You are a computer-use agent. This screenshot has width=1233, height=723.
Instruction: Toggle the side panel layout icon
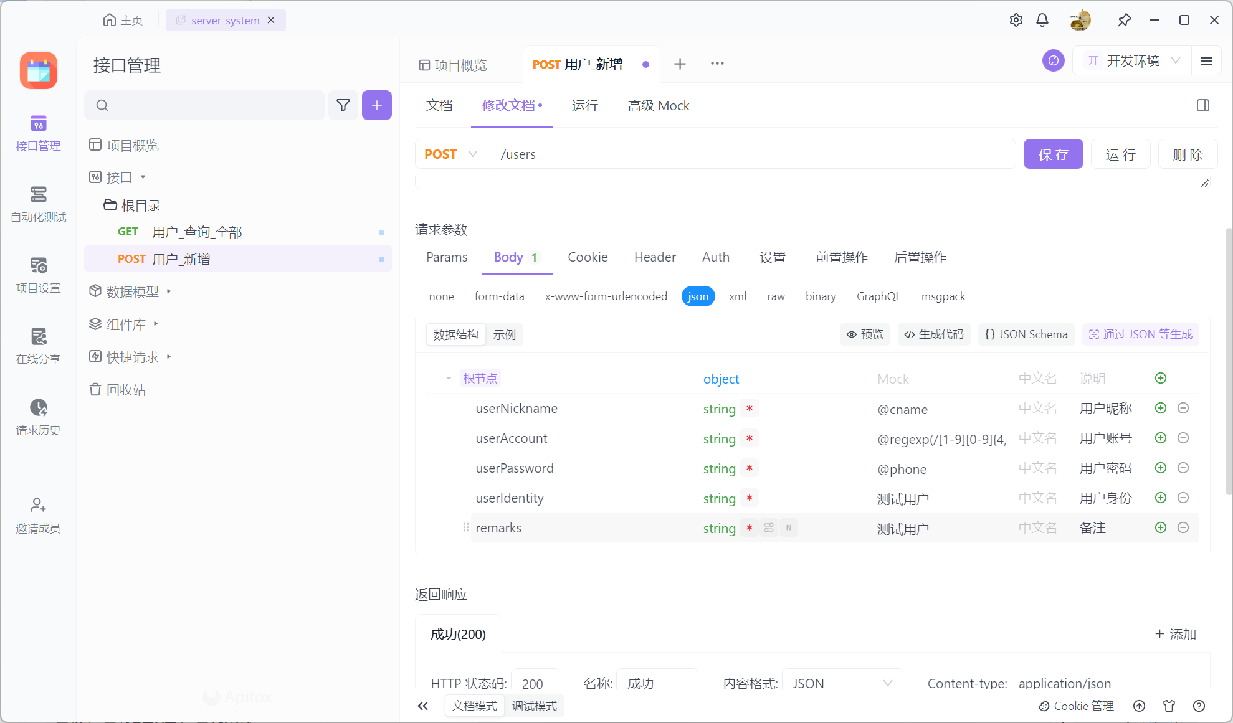coord(1203,105)
